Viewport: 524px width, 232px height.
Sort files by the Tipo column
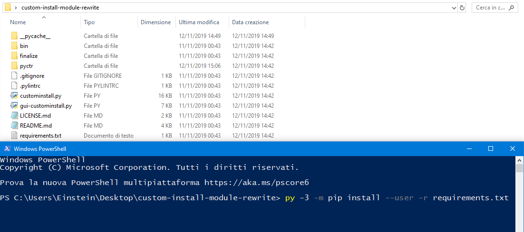89,22
